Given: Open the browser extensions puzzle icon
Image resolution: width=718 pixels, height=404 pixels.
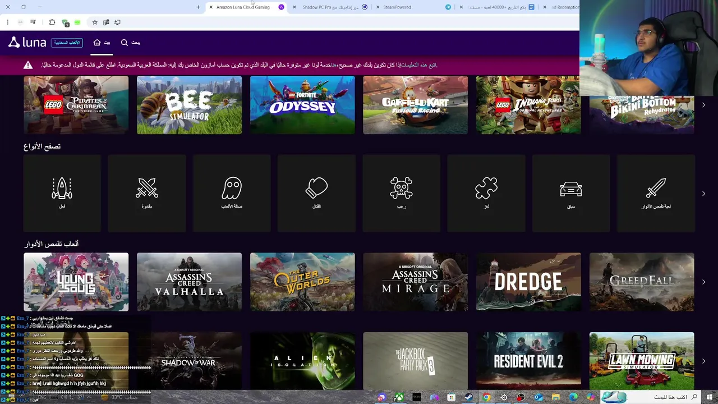Looking at the screenshot, I should pyautogui.click(x=52, y=22).
